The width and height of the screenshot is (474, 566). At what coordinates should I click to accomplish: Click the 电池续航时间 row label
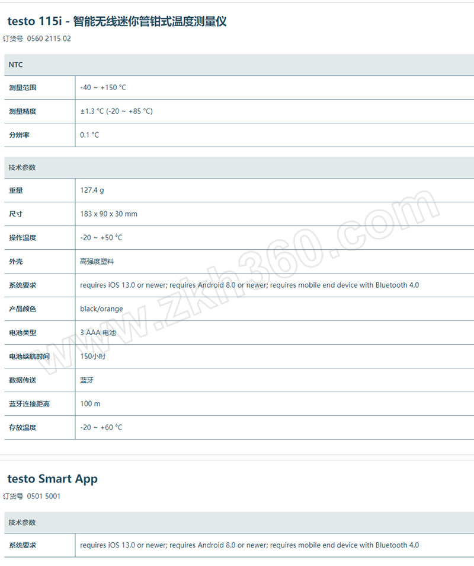click(29, 357)
